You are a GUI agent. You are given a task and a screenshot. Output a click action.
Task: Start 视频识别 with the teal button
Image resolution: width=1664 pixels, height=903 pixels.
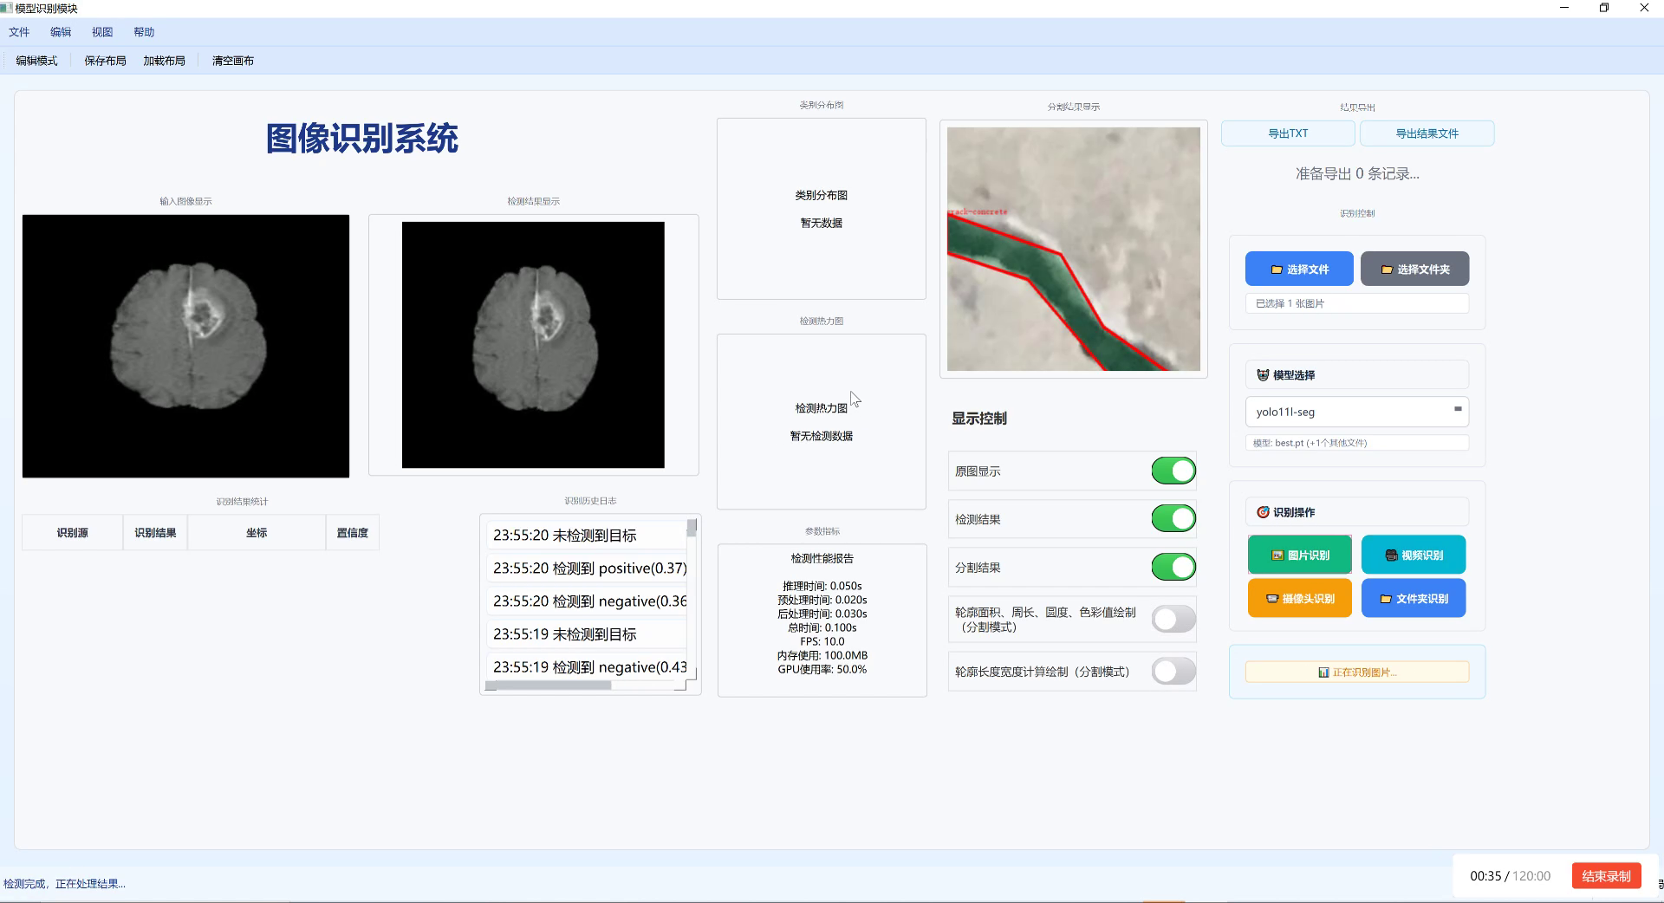(x=1414, y=555)
